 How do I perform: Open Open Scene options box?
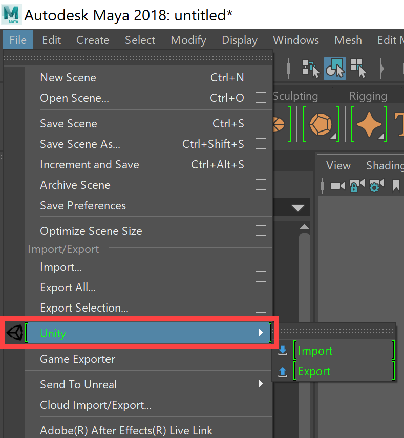(x=261, y=98)
